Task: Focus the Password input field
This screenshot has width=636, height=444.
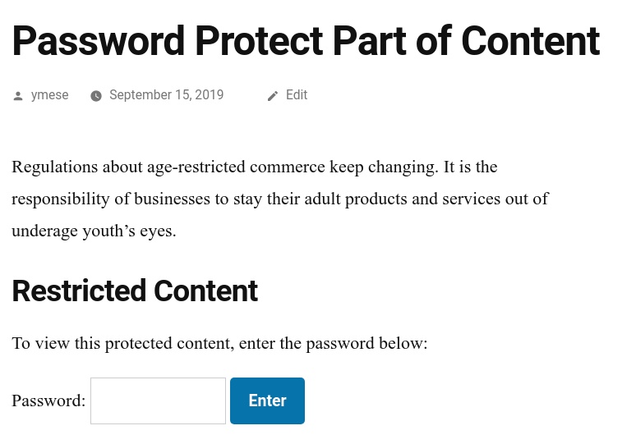Action: click(158, 401)
